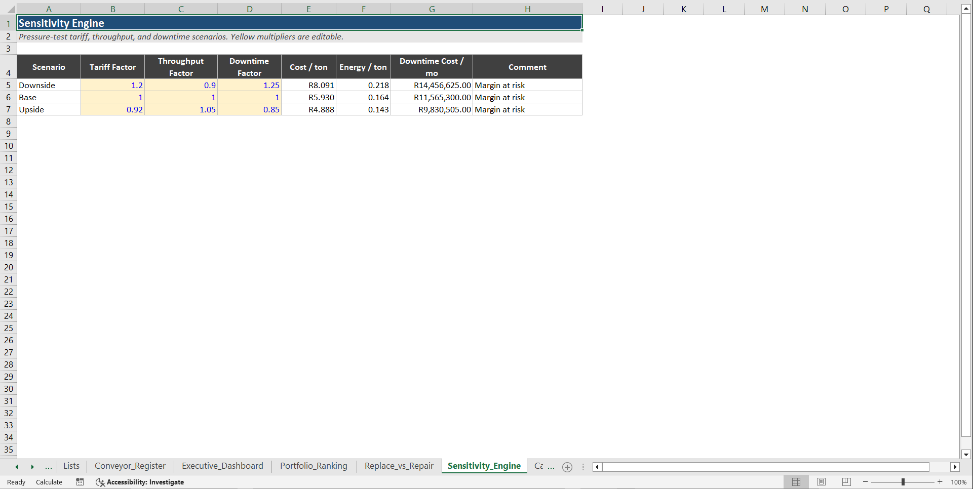
Task: Click the 'Downtime Cost / mo' header cell
Action: pyautogui.click(x=432, y=67)
